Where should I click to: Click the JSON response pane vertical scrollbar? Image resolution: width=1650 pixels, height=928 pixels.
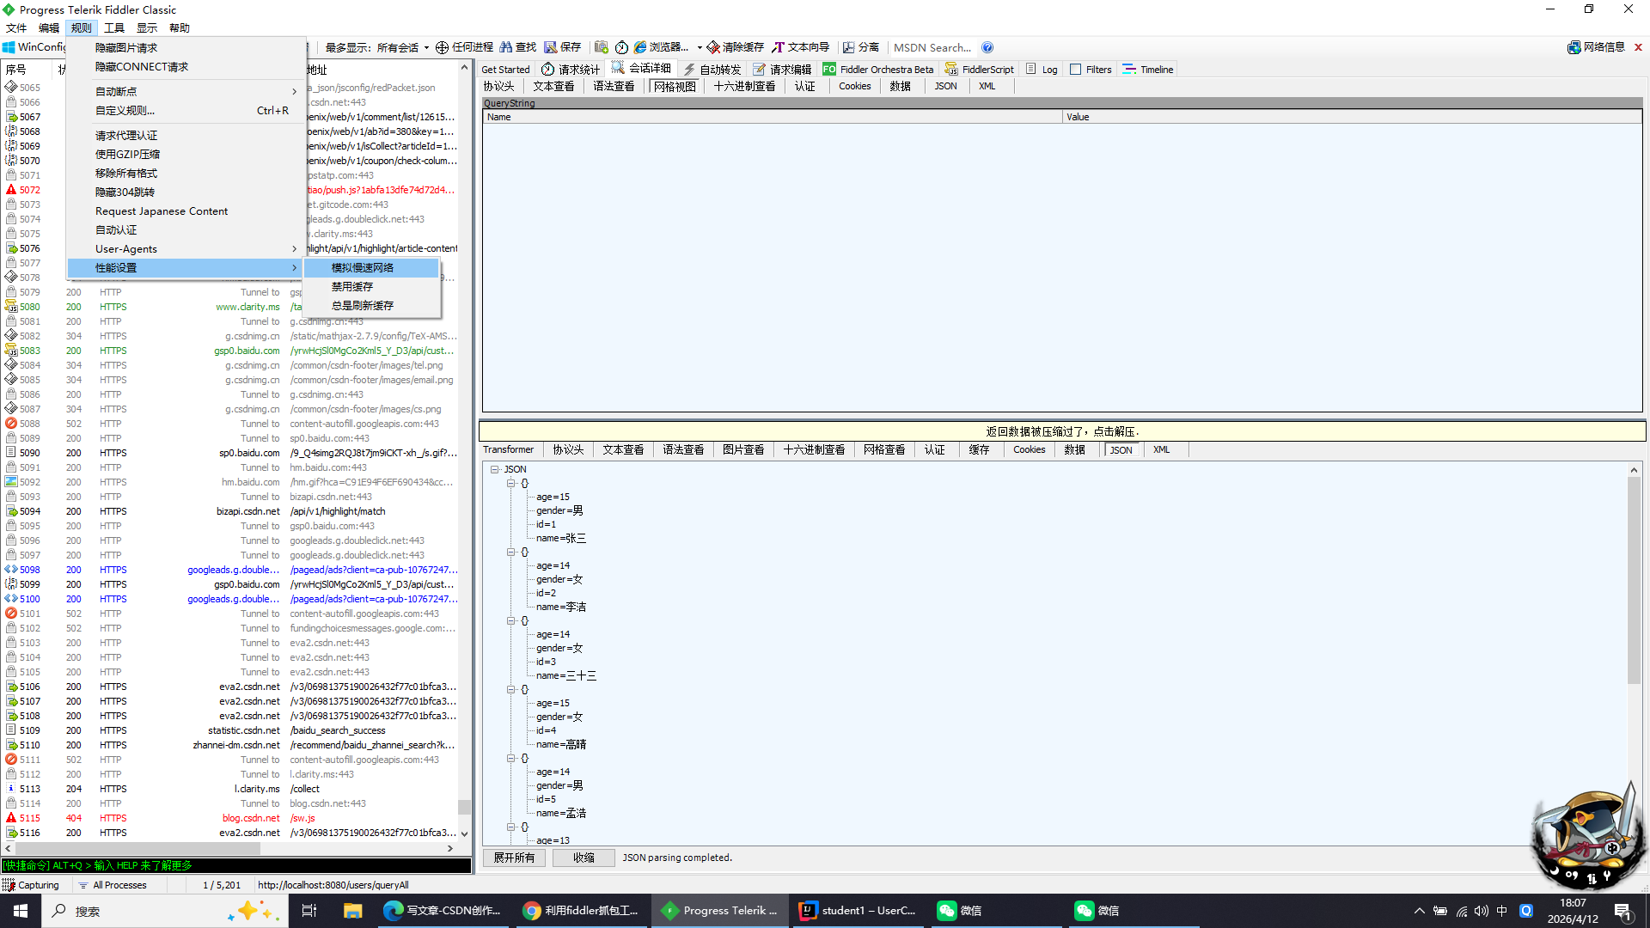pos(1634,581)
